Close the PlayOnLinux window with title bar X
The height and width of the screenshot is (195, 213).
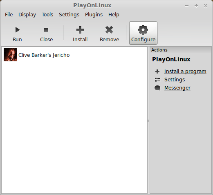206,6
